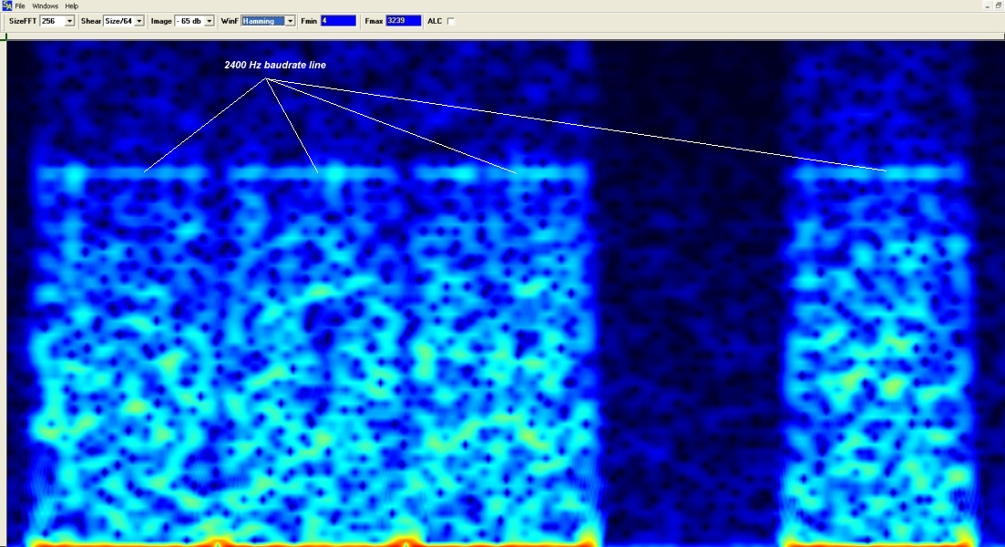Image resolution: width=1005 pixels, height=547 pixels.
Task: Open the File menu
Action: 20,5
